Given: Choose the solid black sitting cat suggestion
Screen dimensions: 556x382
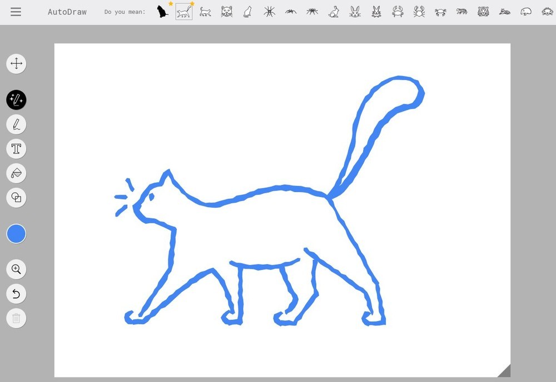Looking at the screenshot, I should [162, 11].
